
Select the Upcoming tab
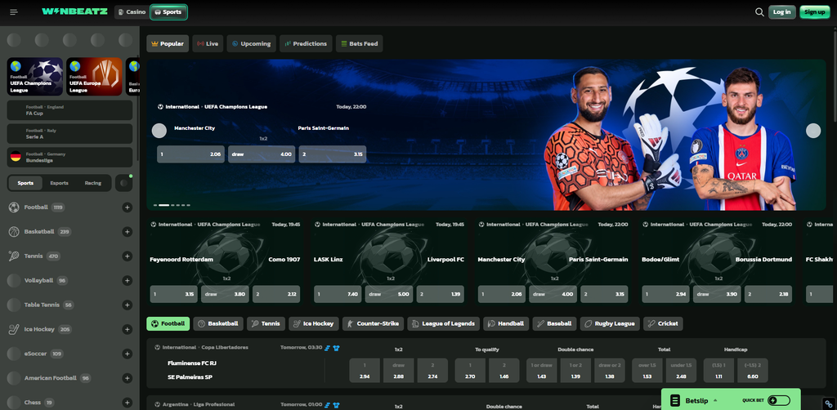pos(251,44)
